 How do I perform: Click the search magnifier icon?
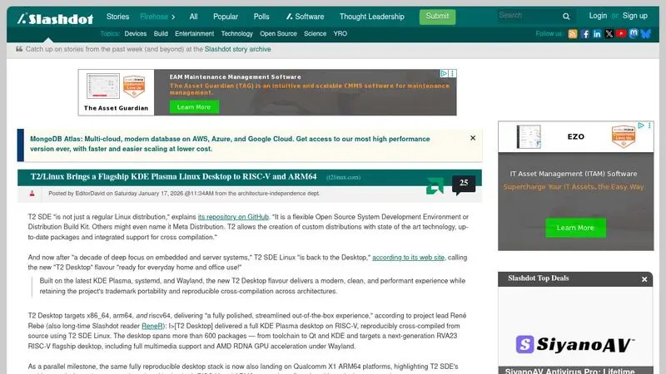[566, 17]
